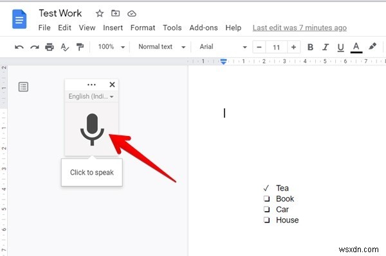The height and width of the screenshot is (256, 386).
Task: Click the move to folder icon
Action: (115, 13)
